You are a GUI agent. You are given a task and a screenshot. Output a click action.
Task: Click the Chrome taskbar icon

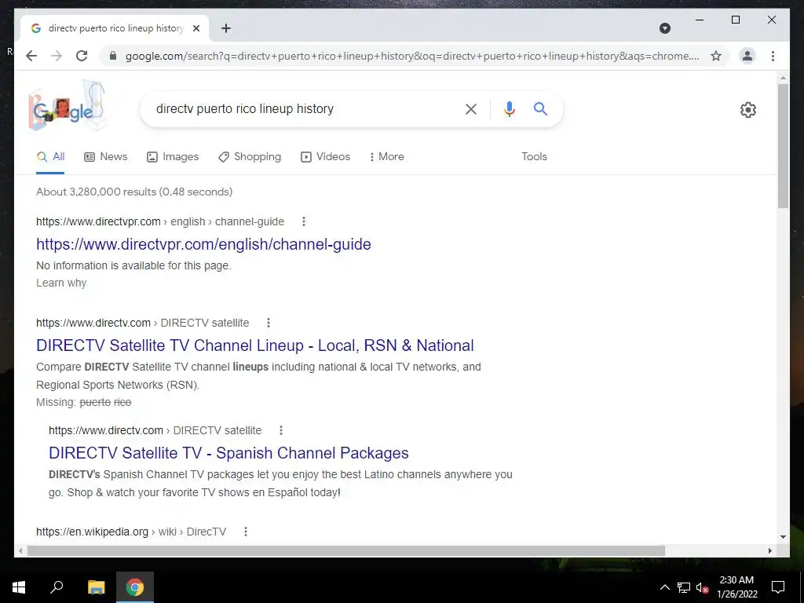pyautogui.click(x=135, y=587)
